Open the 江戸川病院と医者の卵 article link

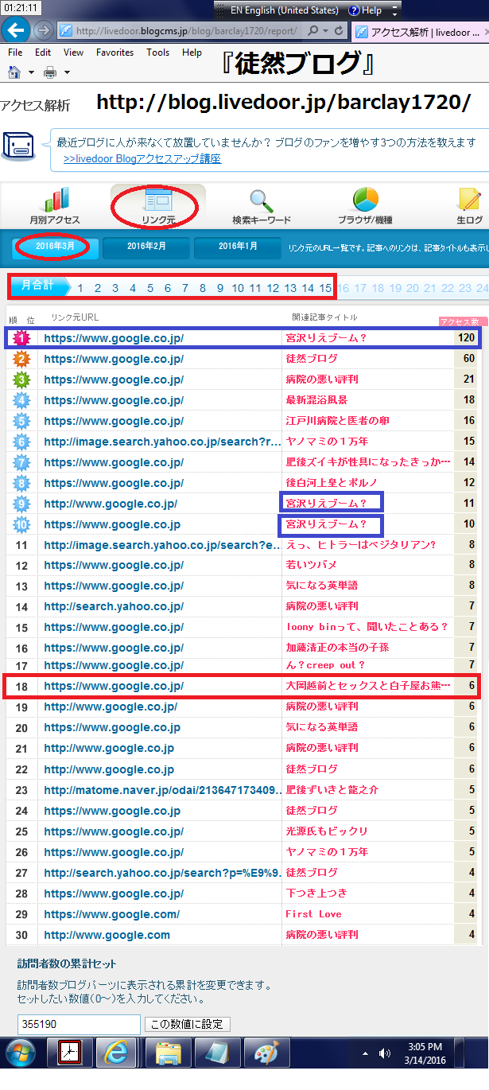pyautogui.click(x=338, y=421)
